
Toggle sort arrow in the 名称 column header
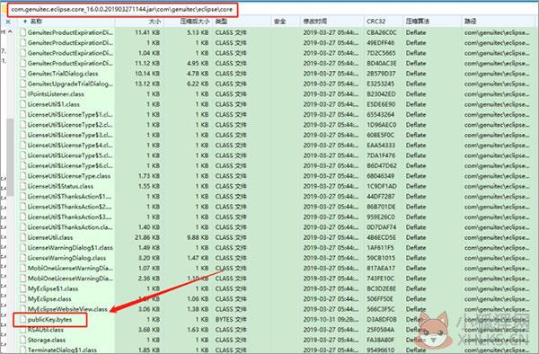[x=25, y=22]
